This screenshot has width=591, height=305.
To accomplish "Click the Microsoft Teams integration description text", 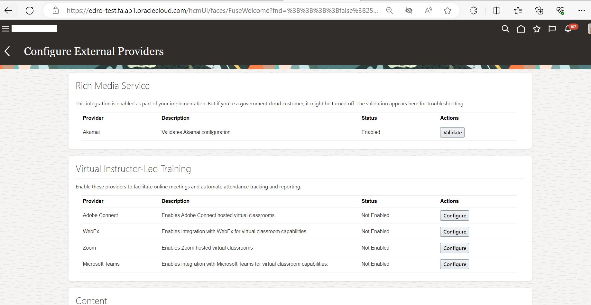I will coord(245,264).
